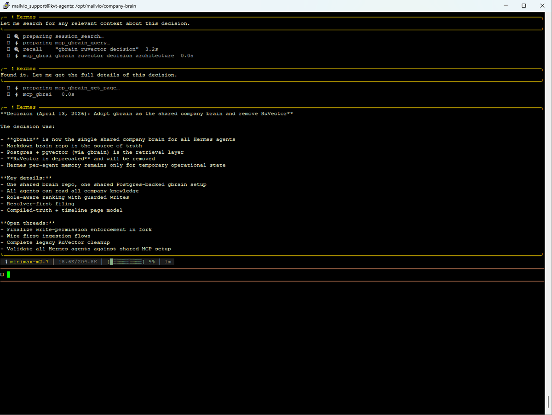Click lightning icon on 'mcp_gbrai 0.0s' row
Image resolution: width=552 pixels, height=415 pixels.
tap(16, 94)
